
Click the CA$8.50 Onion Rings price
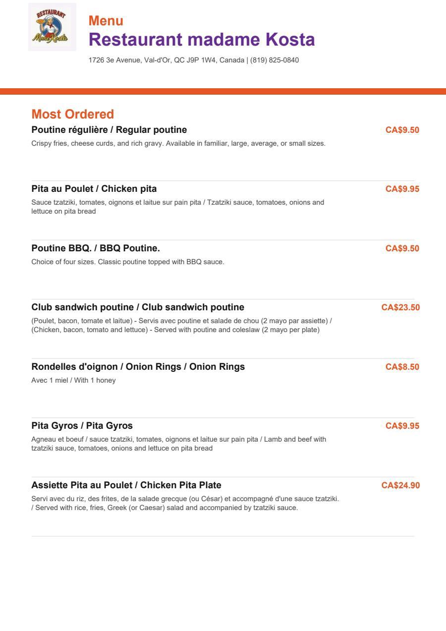click(x=402, y=367)
